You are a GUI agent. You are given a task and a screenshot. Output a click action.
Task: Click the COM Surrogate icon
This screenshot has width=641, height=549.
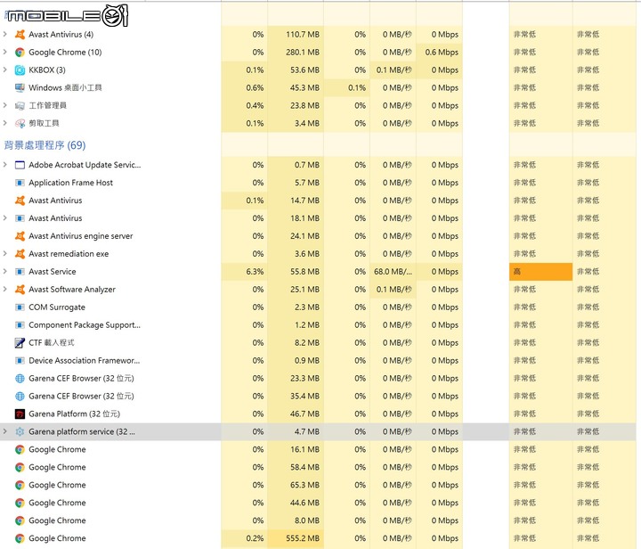[x=20, y=307]
